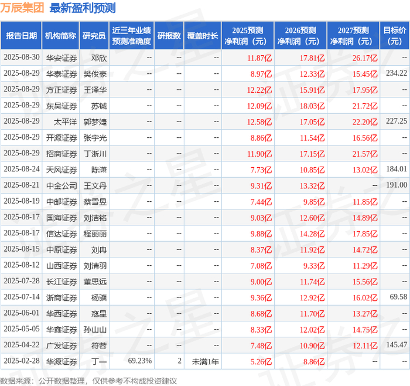Click the 14.28亿 profit value
The height and width of the screenshot is (386, 410).
coord(312,233)
